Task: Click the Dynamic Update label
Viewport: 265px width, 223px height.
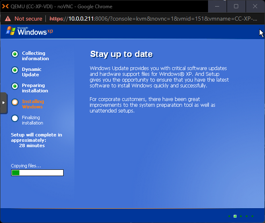Action: [32, 72]
